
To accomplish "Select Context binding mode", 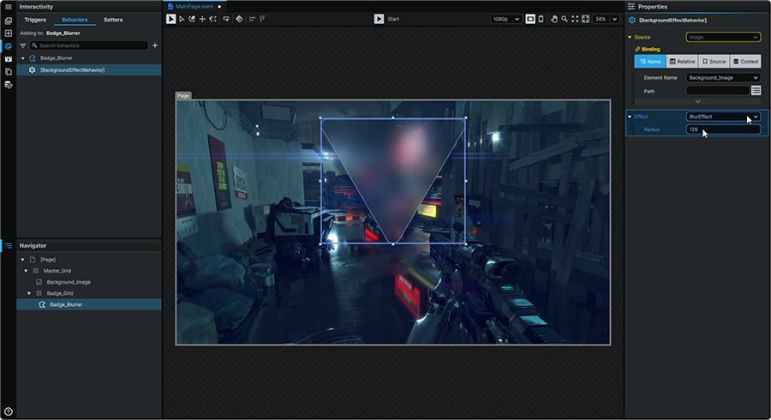I will 745,62.
